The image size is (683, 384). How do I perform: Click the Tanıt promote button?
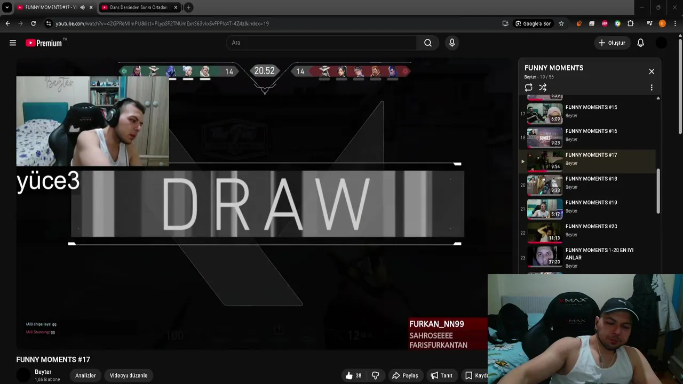pos(441,375)
